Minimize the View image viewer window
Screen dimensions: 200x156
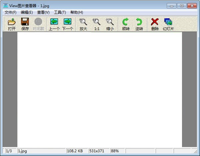[x=172, y=6]
